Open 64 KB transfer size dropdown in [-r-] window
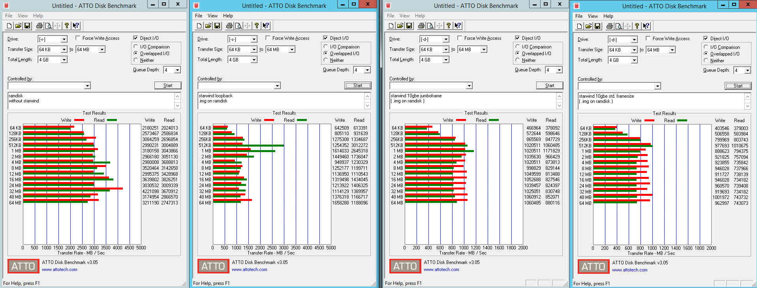757x288 pixels. 64,49
